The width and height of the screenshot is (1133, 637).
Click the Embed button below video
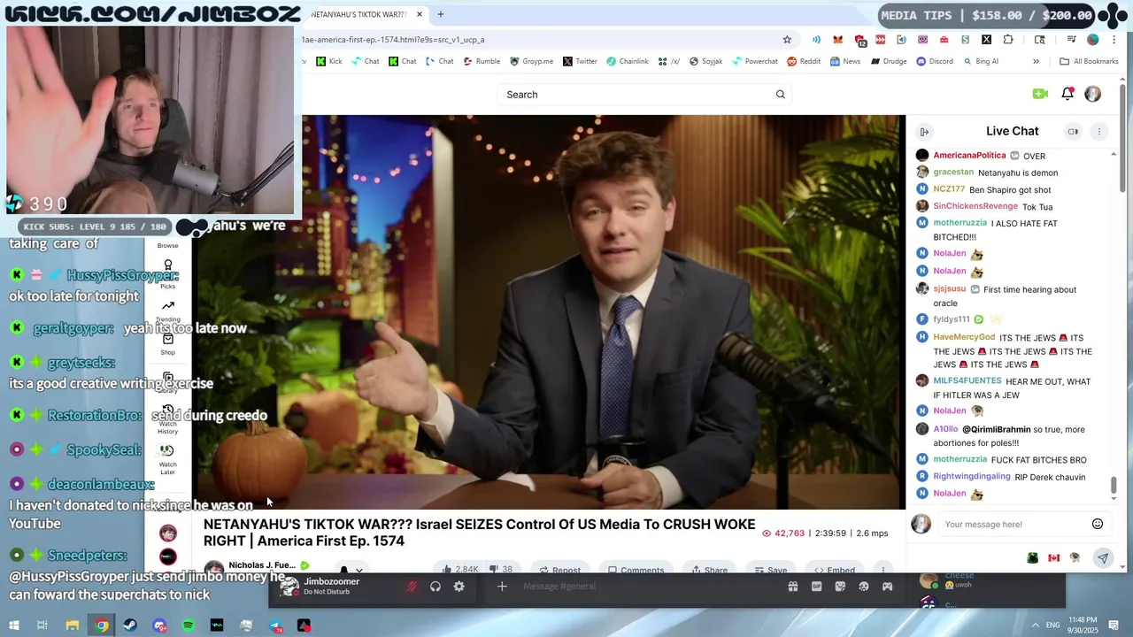(x=834, y=571)
